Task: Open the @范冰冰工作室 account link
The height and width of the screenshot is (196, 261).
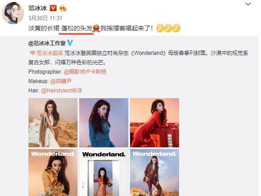Action: point(47,43)
